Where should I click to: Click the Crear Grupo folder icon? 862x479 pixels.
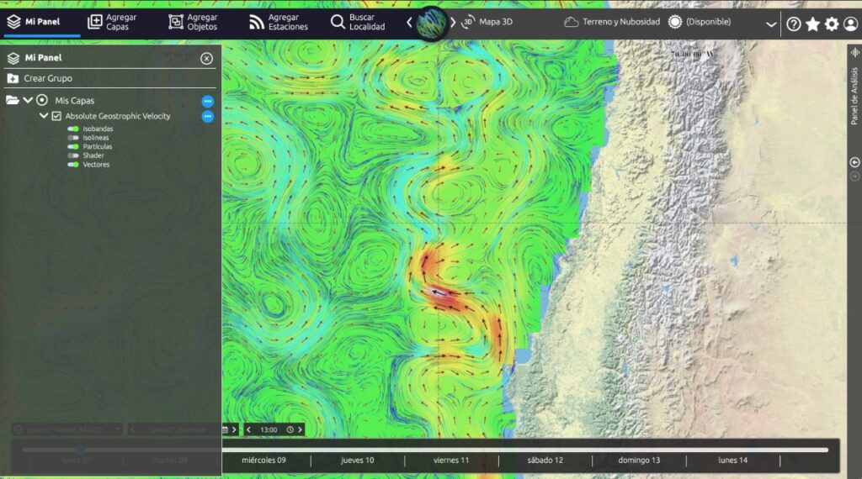13,79
